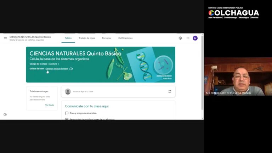Click Generar enlace de Meet link

click(x=57, y=69)
